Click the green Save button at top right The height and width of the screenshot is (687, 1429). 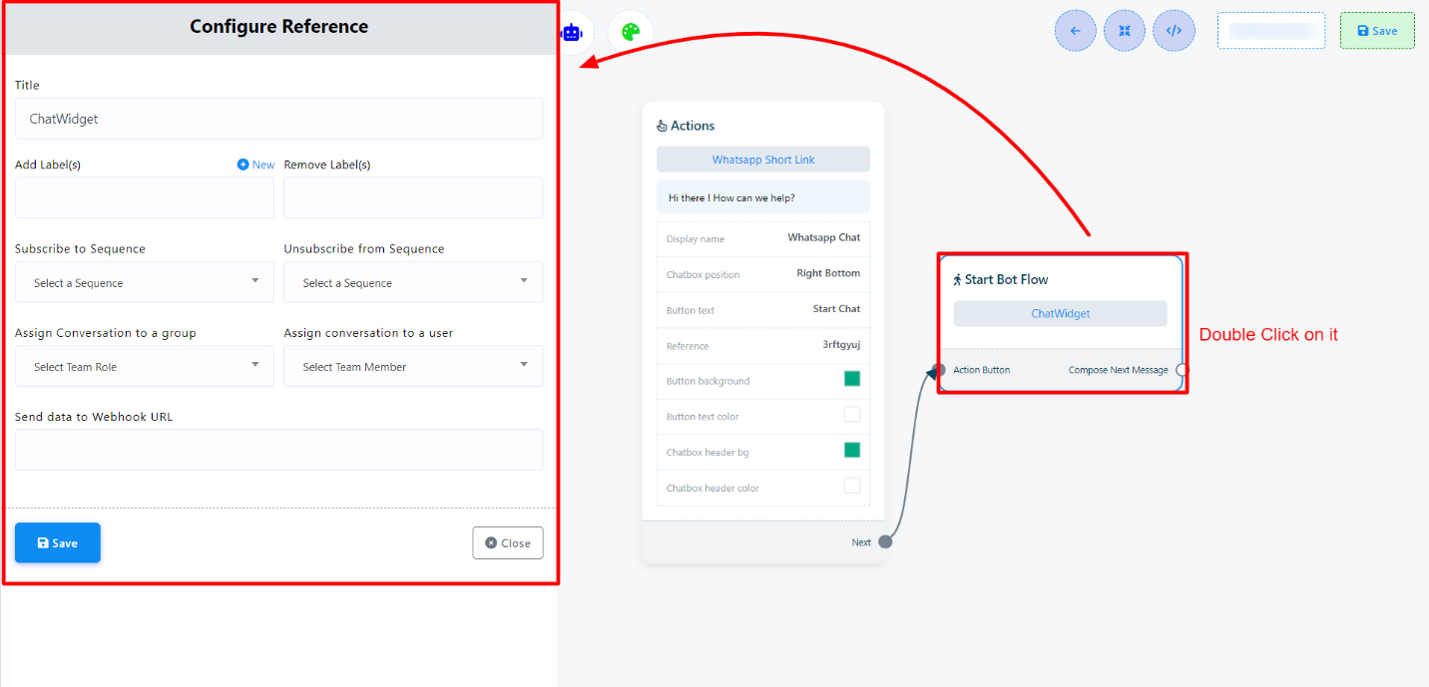(1376, 31)
